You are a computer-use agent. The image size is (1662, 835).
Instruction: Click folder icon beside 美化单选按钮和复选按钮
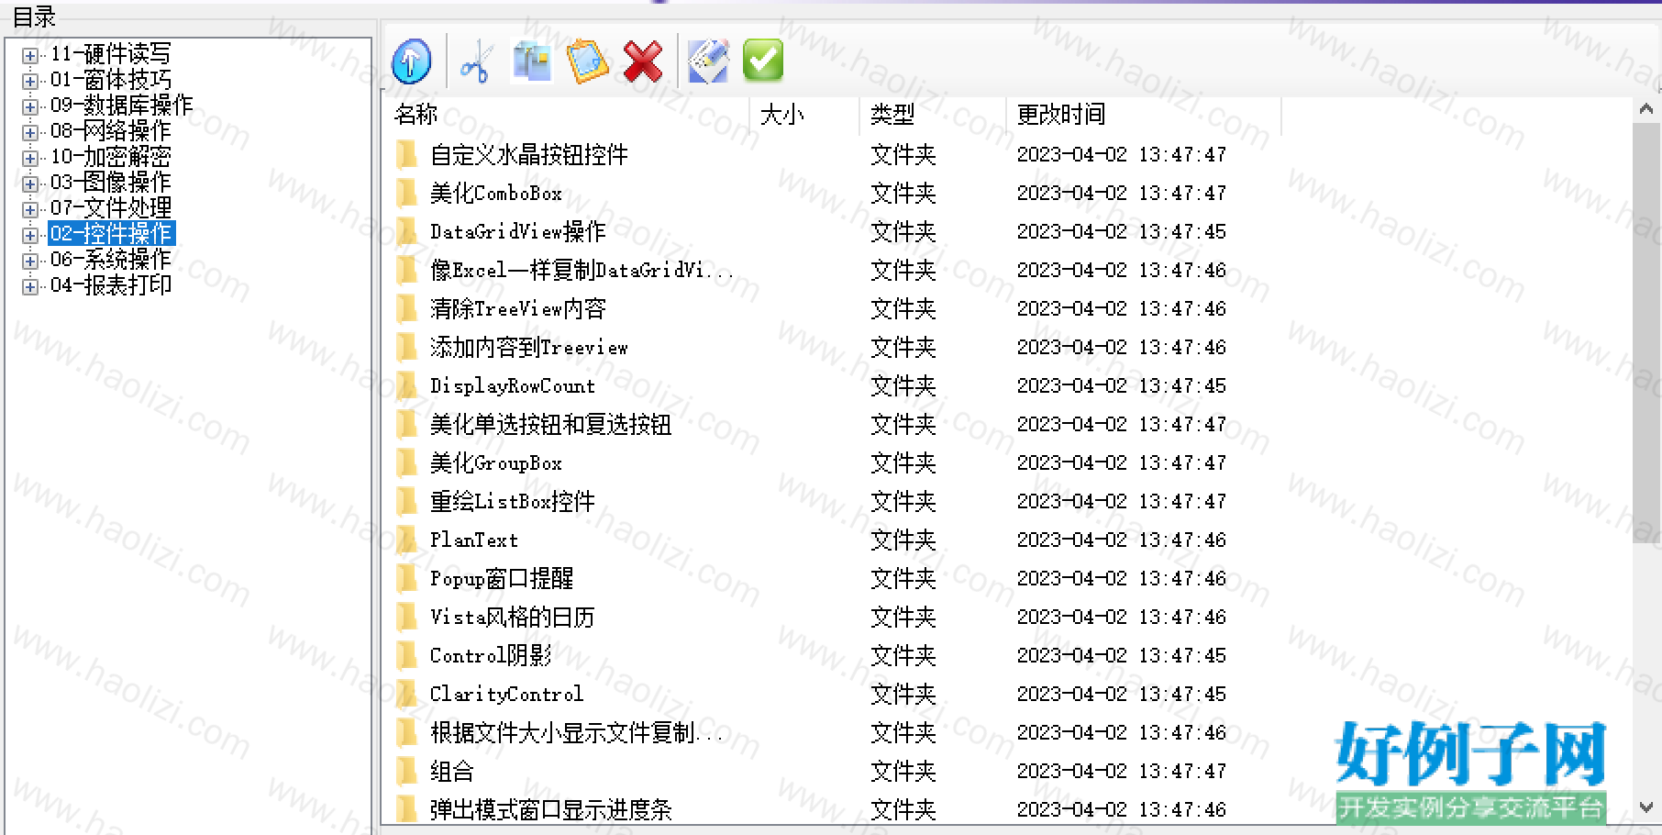point(406,424)
